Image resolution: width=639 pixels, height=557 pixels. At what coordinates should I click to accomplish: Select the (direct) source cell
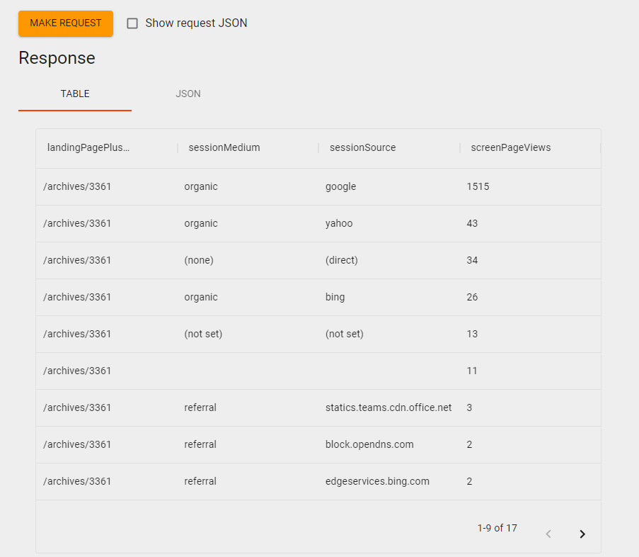pyautogui.click(x=342, y=260)
